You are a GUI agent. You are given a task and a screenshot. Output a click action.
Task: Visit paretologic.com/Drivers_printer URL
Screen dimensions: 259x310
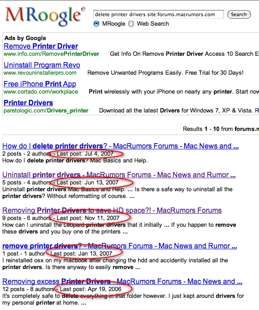coord(46,111)
